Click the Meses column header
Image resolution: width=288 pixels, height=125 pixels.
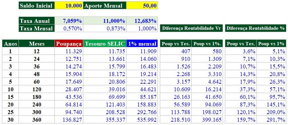tap(37, 44)
